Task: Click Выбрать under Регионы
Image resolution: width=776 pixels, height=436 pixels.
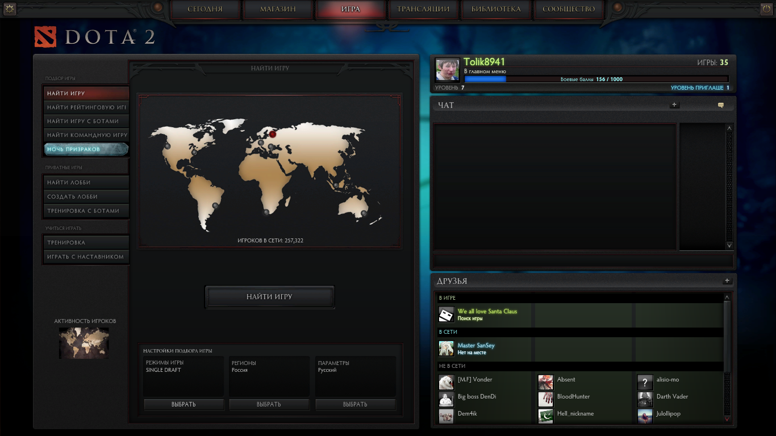Action: click(x=269, y=404)
